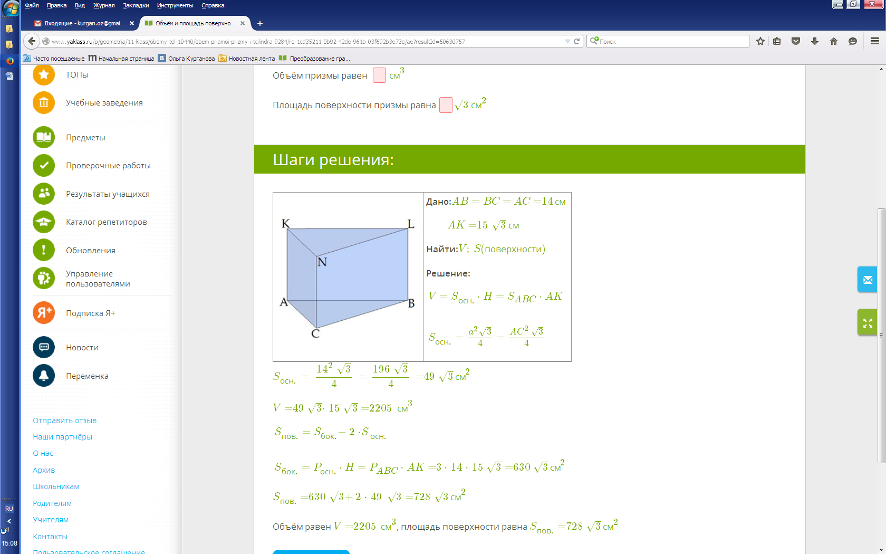The height and width of the screenshot is (554, 886).
Task: Click the Переменка bell icon
Action: click(x=44, y=376)
